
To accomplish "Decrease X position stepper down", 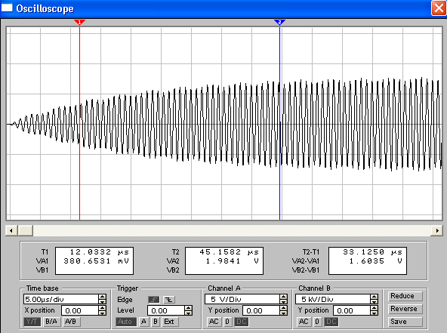I will click(103, 313).
